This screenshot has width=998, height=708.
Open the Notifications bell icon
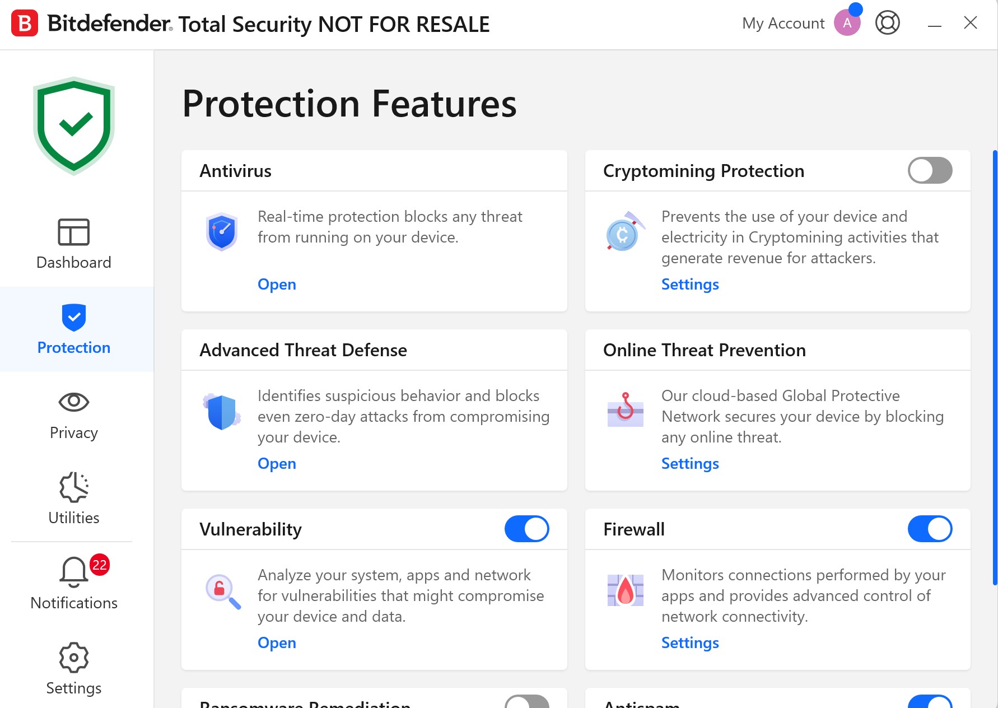click(x=74, y=572)
